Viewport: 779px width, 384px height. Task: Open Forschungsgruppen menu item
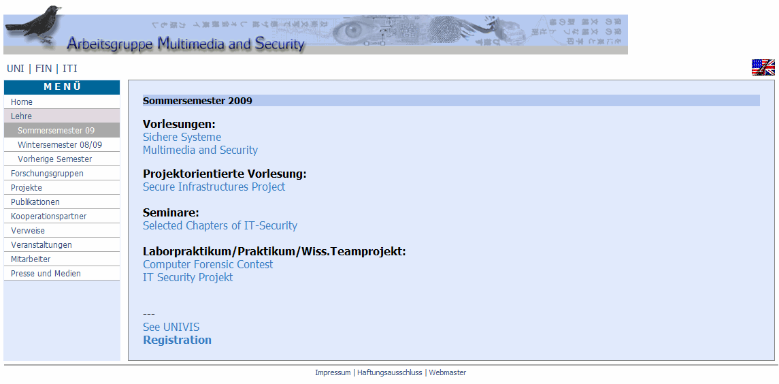coord(62,174)
